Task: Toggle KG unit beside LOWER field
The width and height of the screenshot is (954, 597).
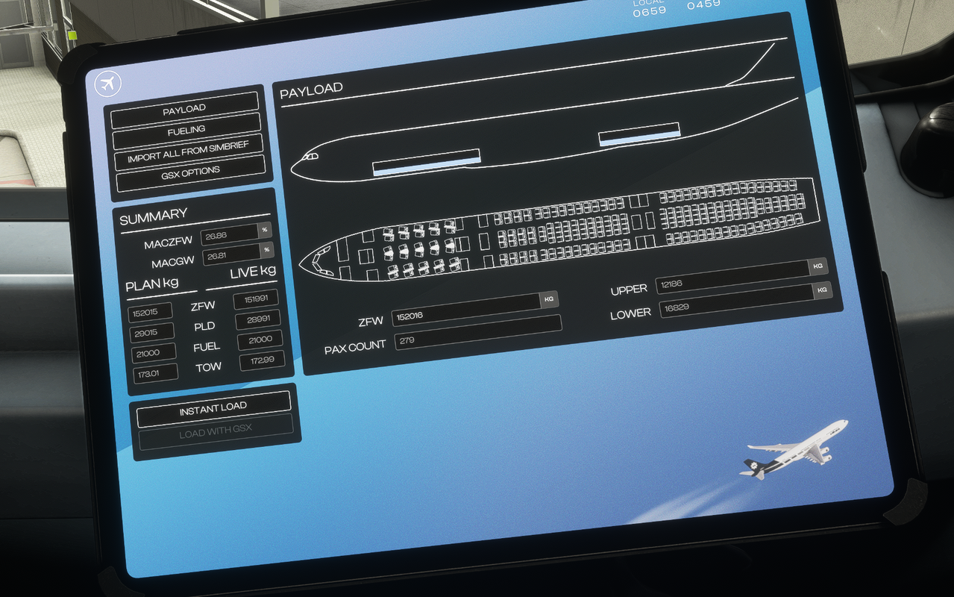Action: tap(822, 290)
